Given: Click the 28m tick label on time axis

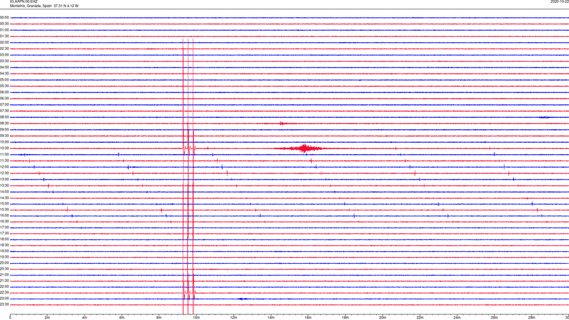Looking at the screenshot, I should coord(532,318).
